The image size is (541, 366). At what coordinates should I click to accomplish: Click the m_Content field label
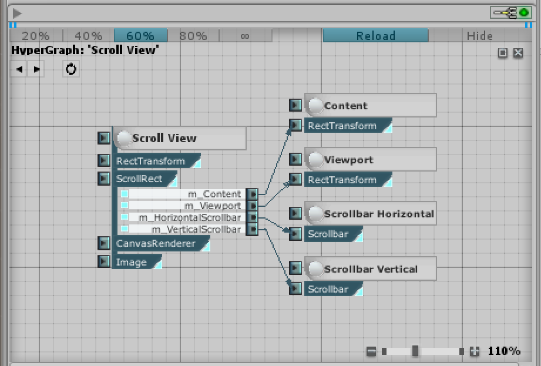point(214,194)
